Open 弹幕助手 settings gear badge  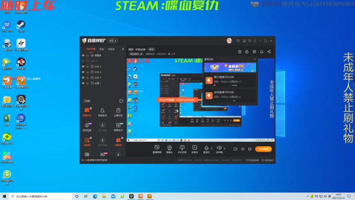[91, 108]
